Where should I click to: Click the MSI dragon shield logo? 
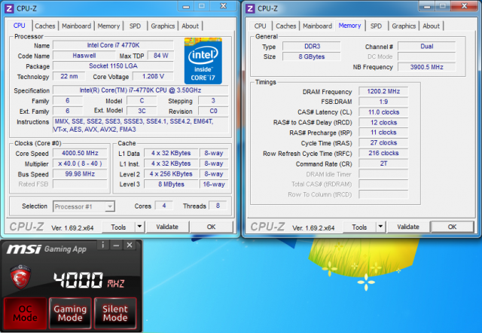pos(20,276)
